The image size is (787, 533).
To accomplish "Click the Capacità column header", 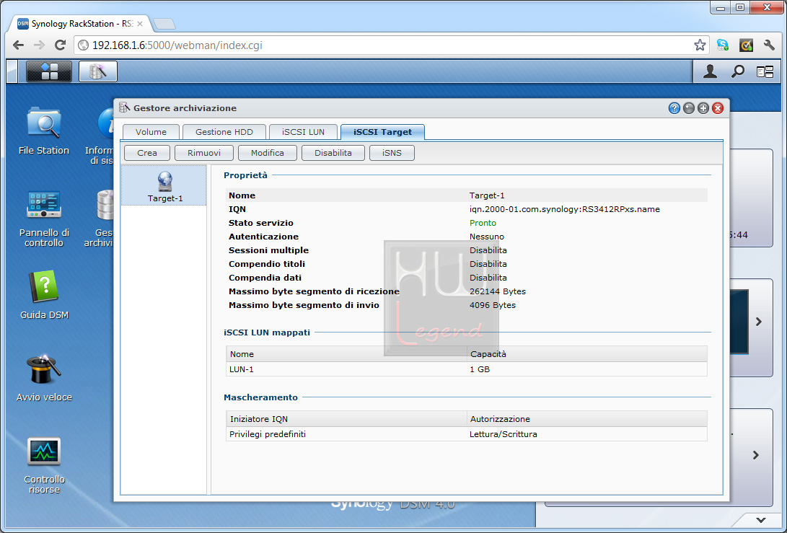I will tap(586, 354).
